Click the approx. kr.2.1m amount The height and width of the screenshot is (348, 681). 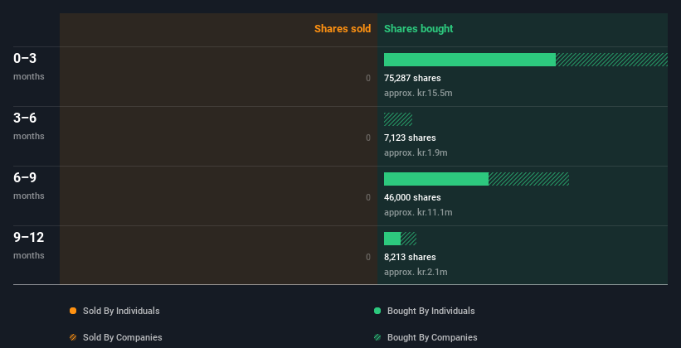pyautogui.click(x=416, y=272)
